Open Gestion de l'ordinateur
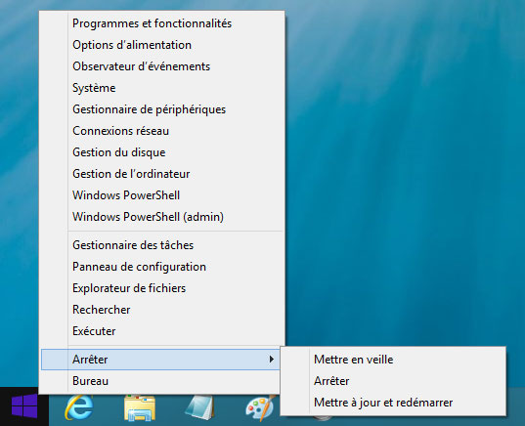 162,174
